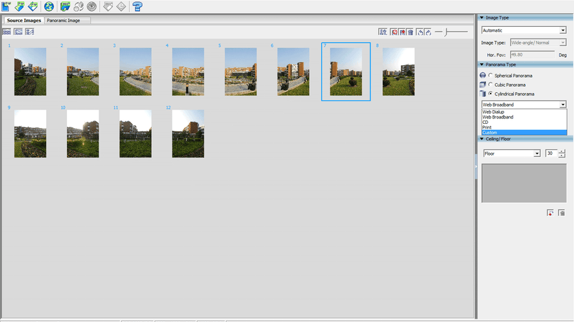
Task: Select source image thumbnail 1
Action: pyautogui.click(x=30, y=72)
